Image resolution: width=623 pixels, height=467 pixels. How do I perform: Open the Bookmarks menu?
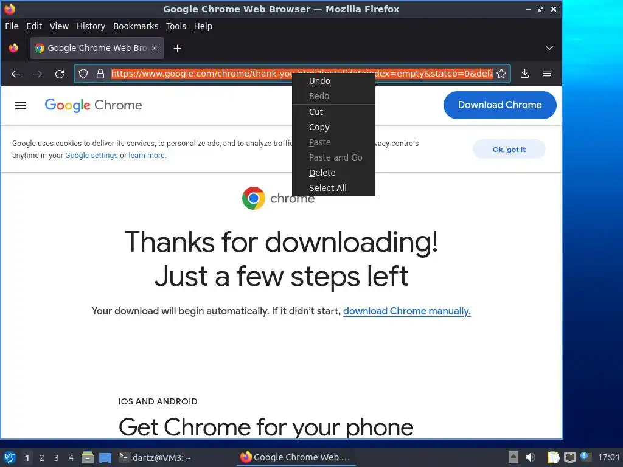pos(136,26)
